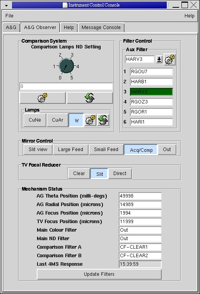
Task: Choose Direct for TV Focal Reducer
Action: point(120,174)
